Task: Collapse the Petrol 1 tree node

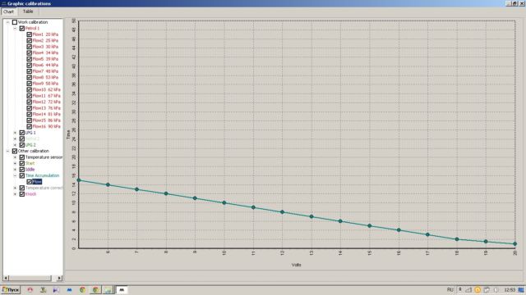Action: pos(15,29)
